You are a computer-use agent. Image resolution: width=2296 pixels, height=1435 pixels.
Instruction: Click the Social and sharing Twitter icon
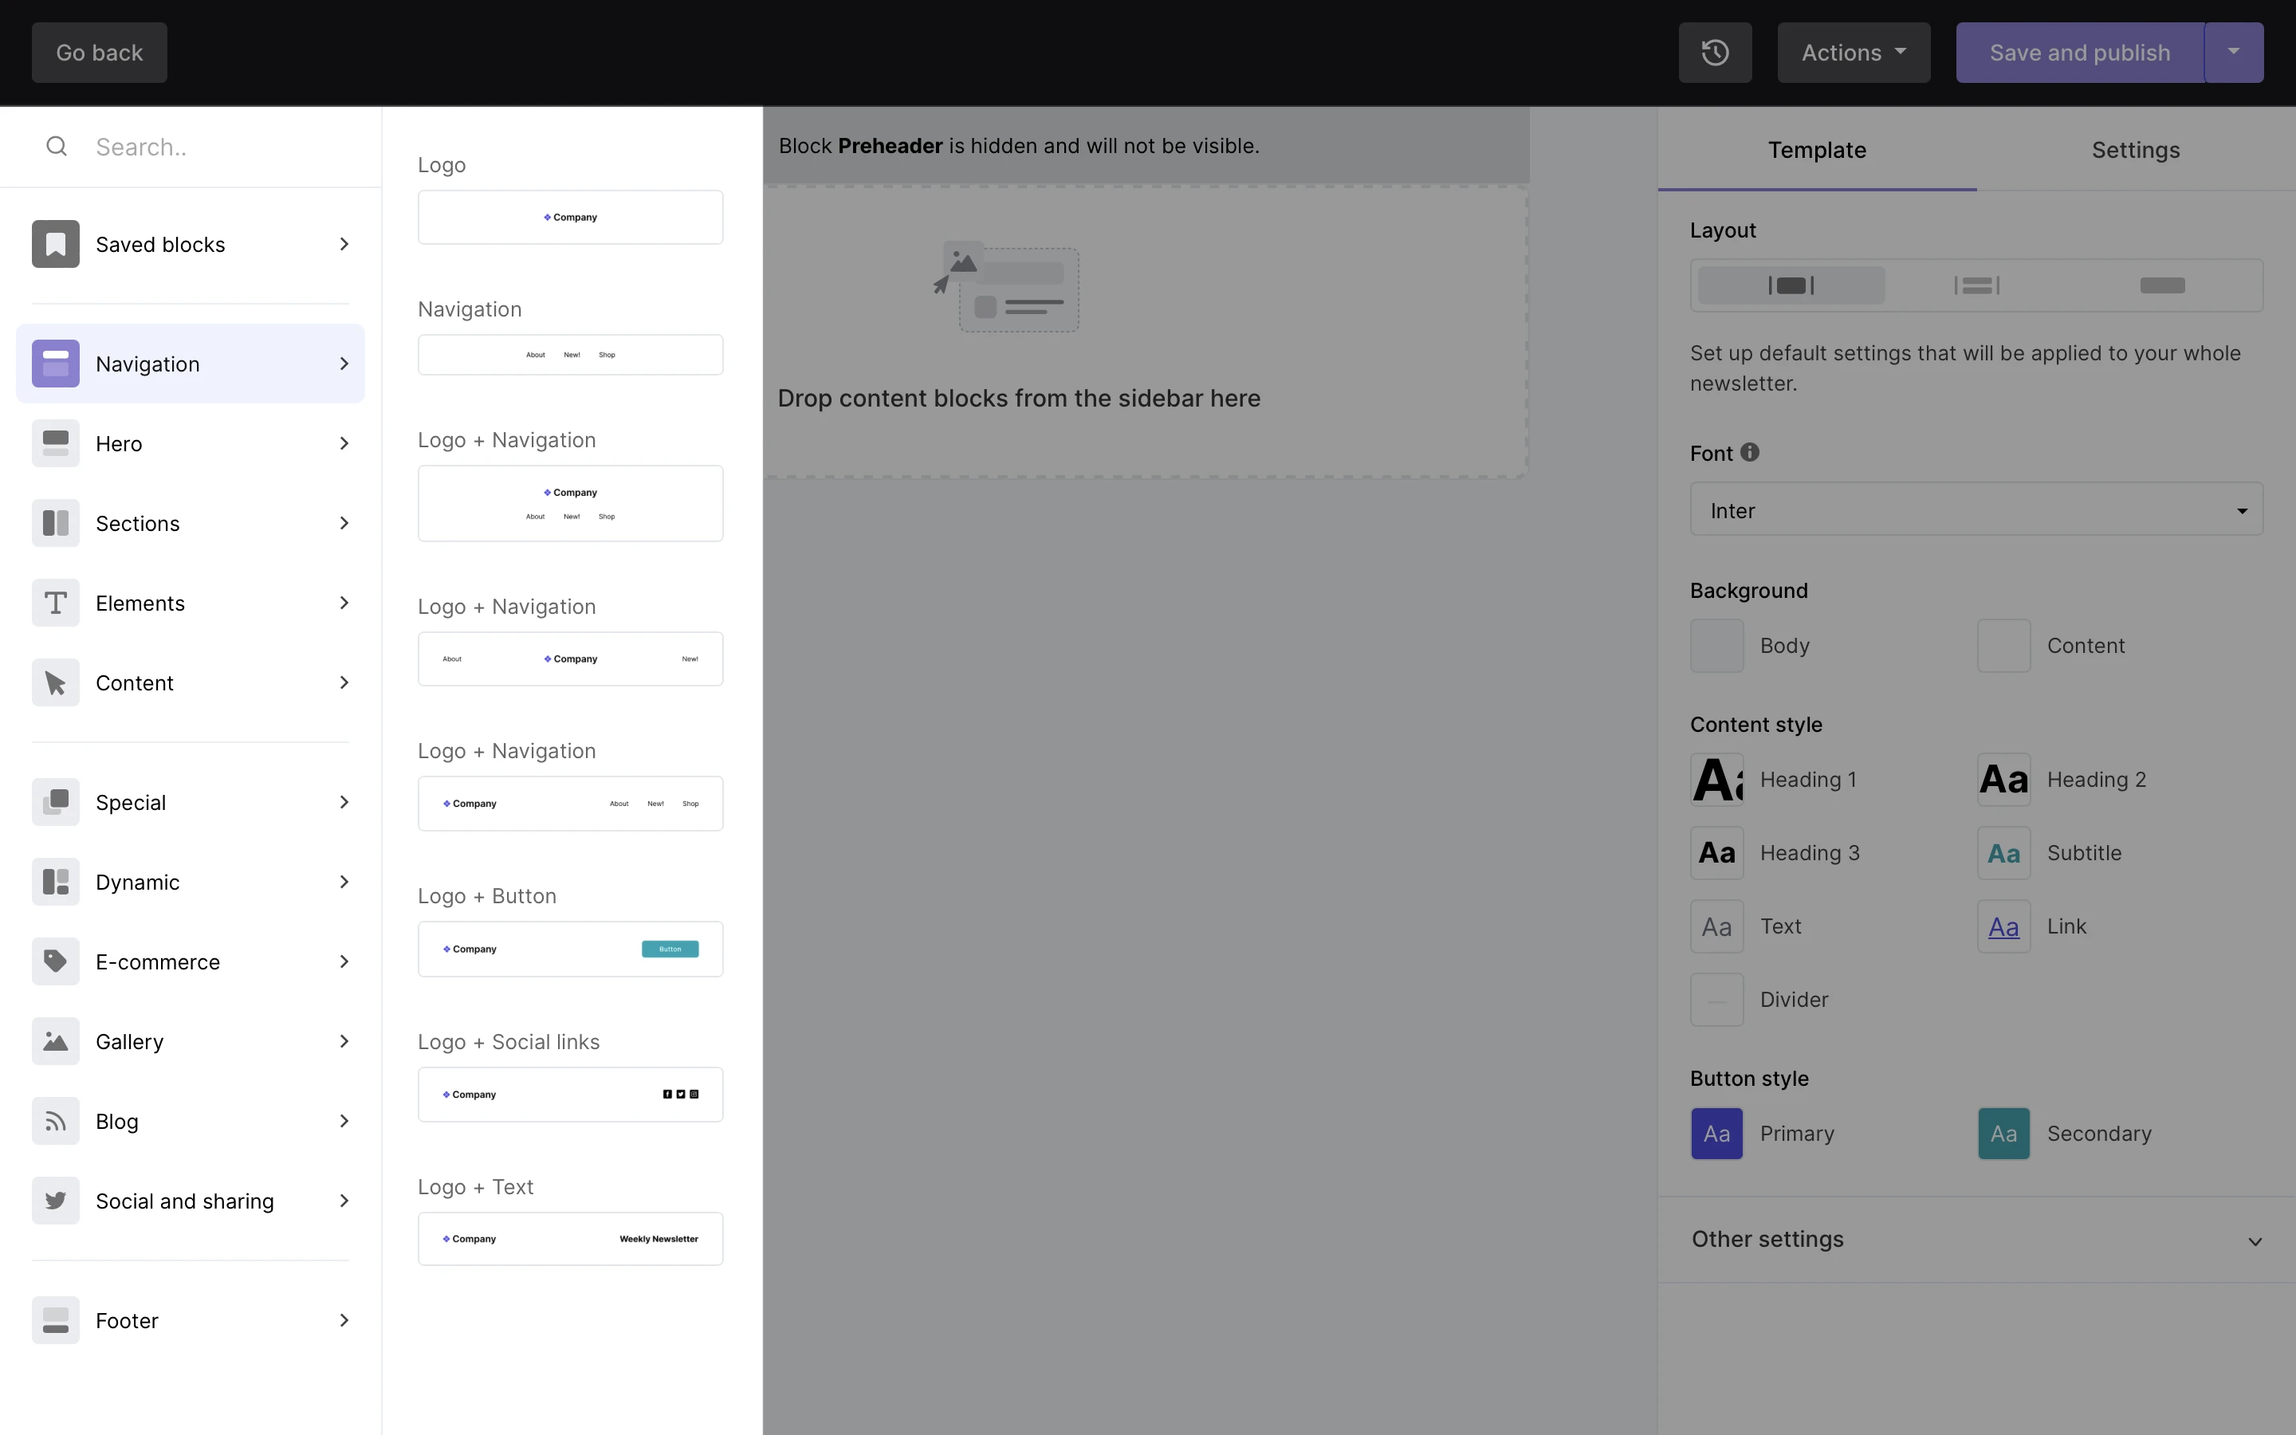(x=55, y=1201)
